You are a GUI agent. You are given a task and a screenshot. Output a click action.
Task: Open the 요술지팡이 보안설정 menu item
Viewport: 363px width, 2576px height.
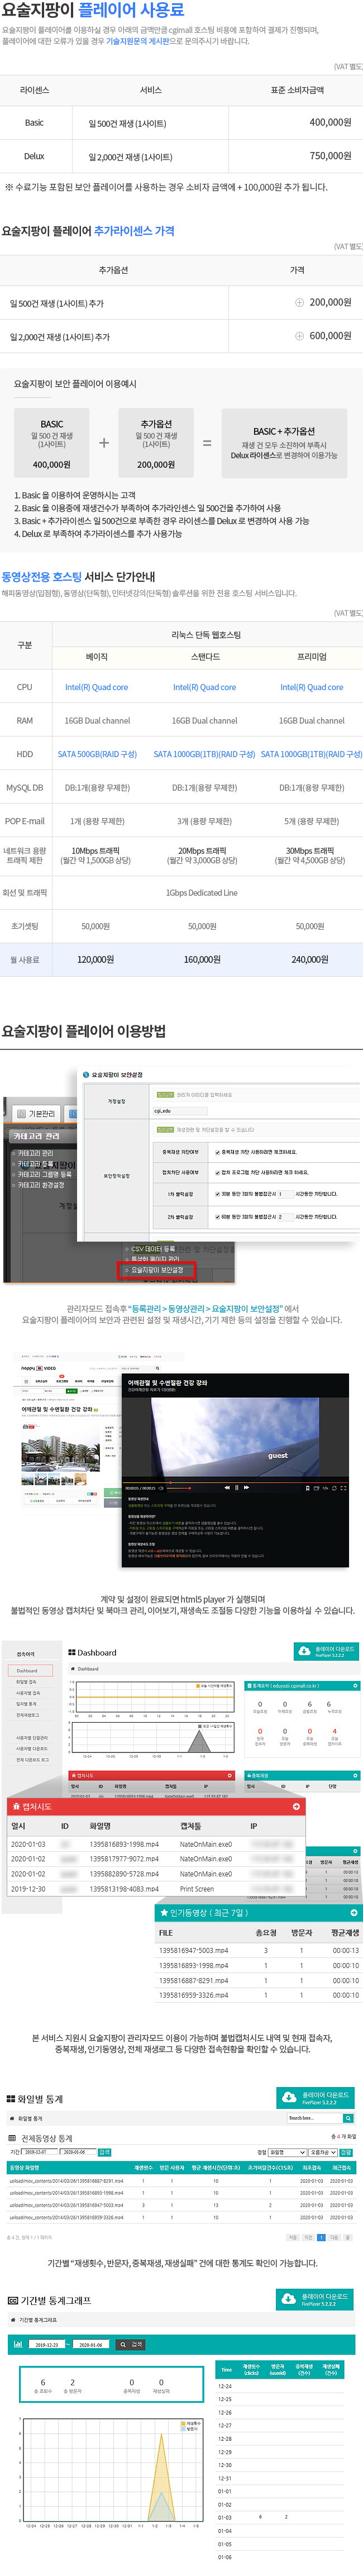point(157,1270)
